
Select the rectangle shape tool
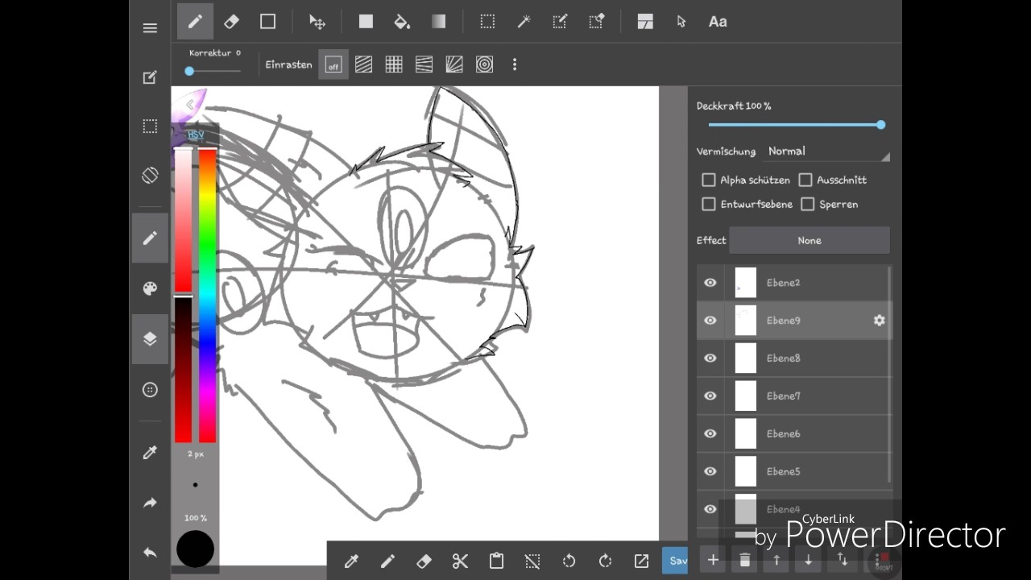click(x=267, y=22)
